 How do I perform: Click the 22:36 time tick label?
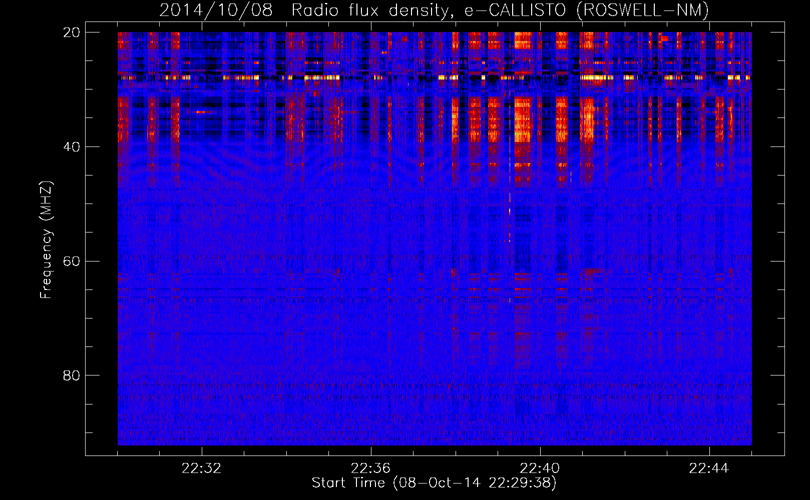371,468
